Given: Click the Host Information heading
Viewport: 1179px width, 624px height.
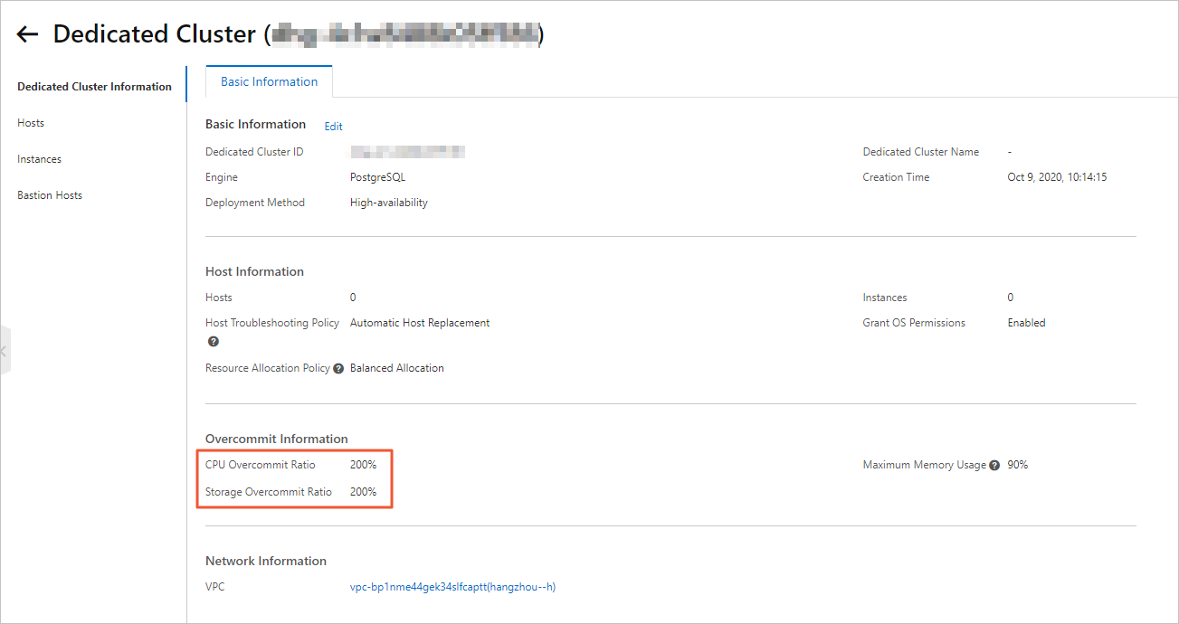Looking at the screenshot, I should pos(254,271).
